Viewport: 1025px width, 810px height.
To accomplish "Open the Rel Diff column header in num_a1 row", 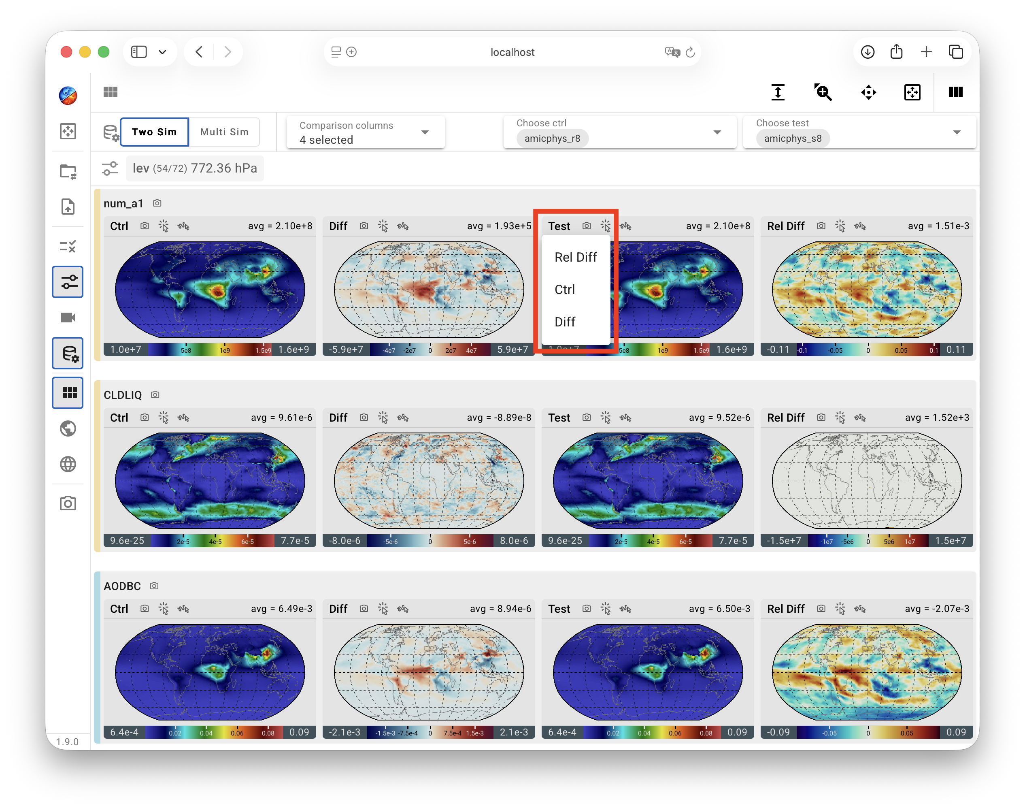I will [x=786, y=226].
